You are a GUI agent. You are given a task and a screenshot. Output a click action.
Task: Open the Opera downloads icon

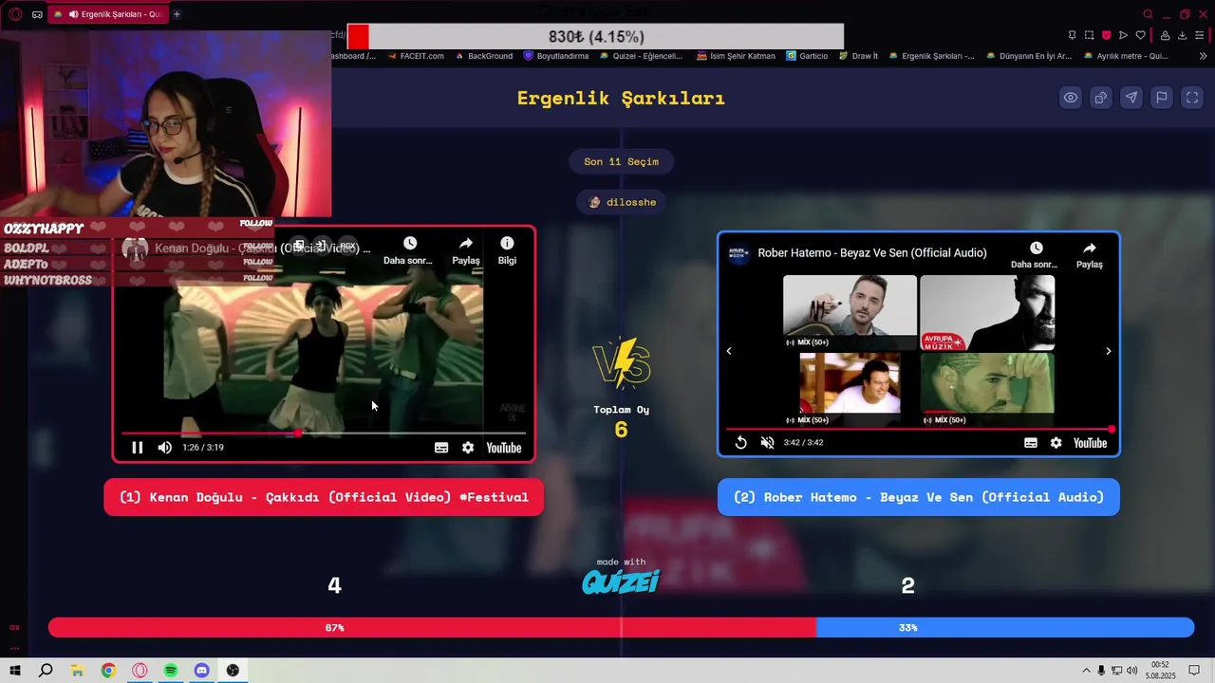(x=1182, y=35)
